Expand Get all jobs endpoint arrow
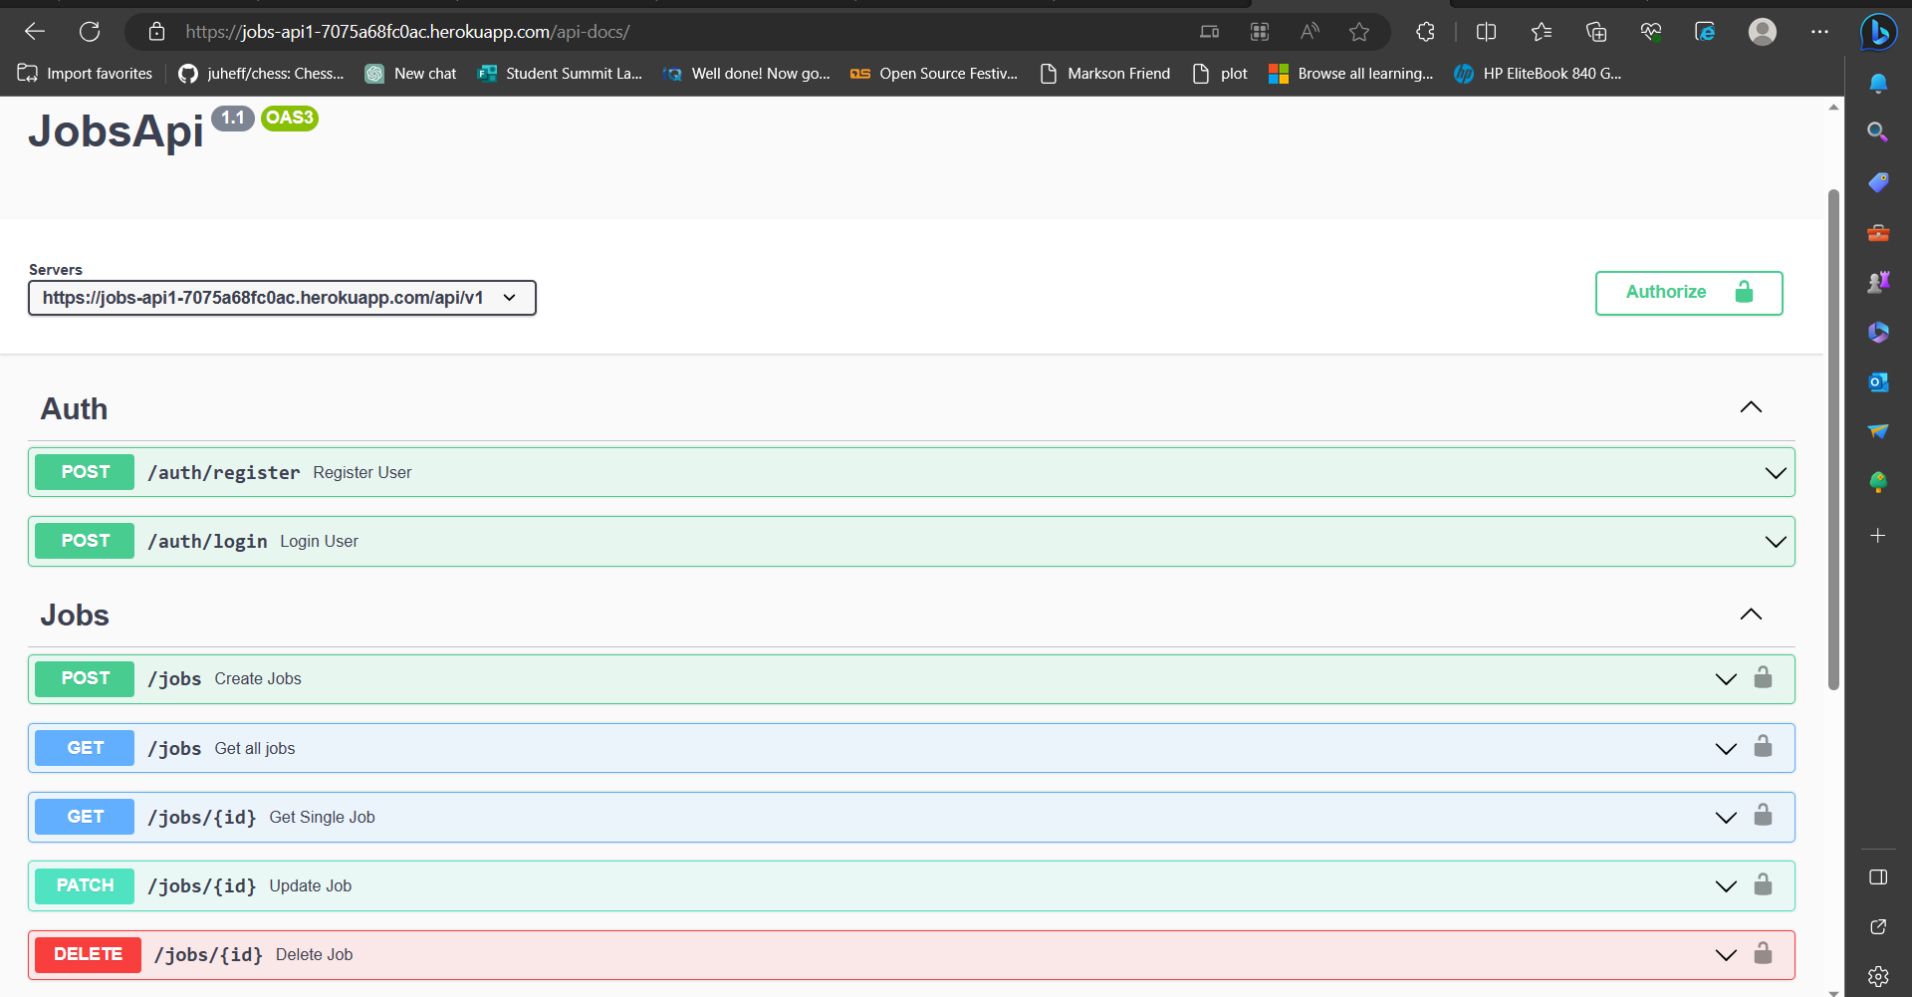 coord(1726,749)
